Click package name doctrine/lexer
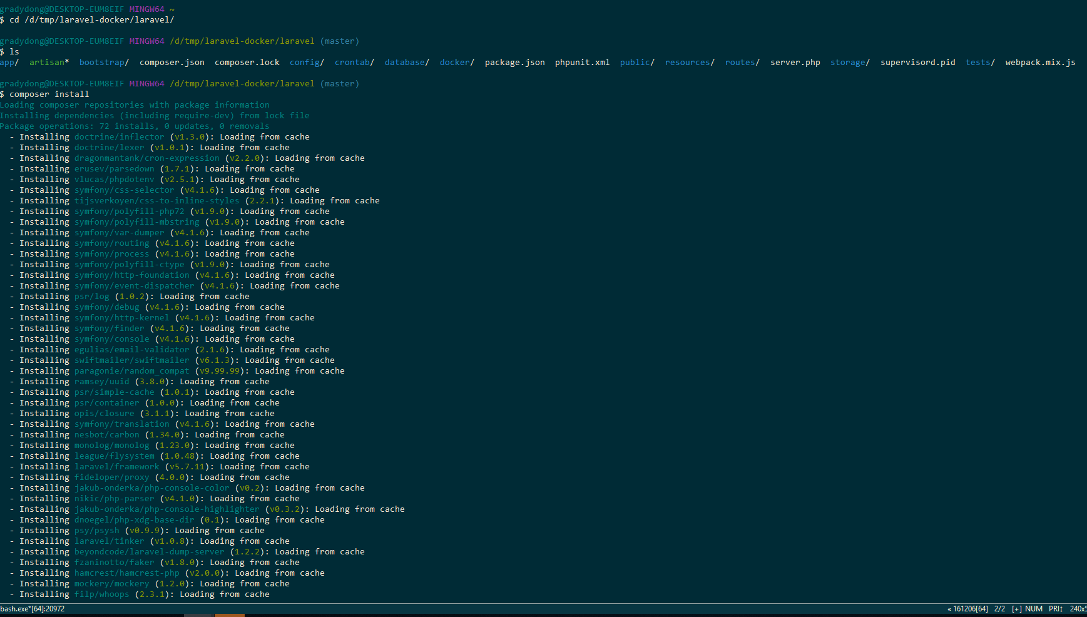The height and width of the screenshot is (617, 1087). click(x=110, y=148)
